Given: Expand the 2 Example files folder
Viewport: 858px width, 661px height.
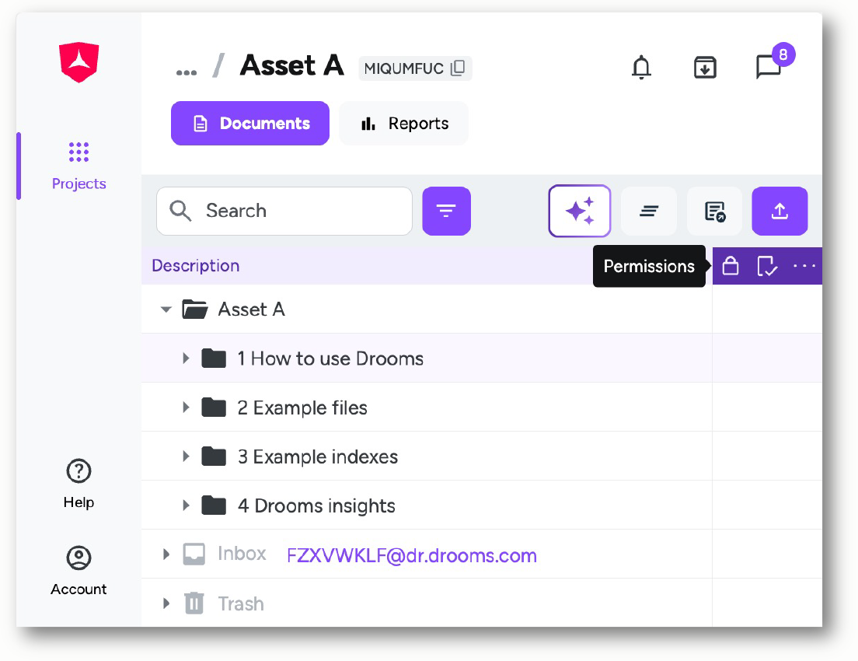Looking at the screenshot, I should pyautogui.click(x=186, y=407).
